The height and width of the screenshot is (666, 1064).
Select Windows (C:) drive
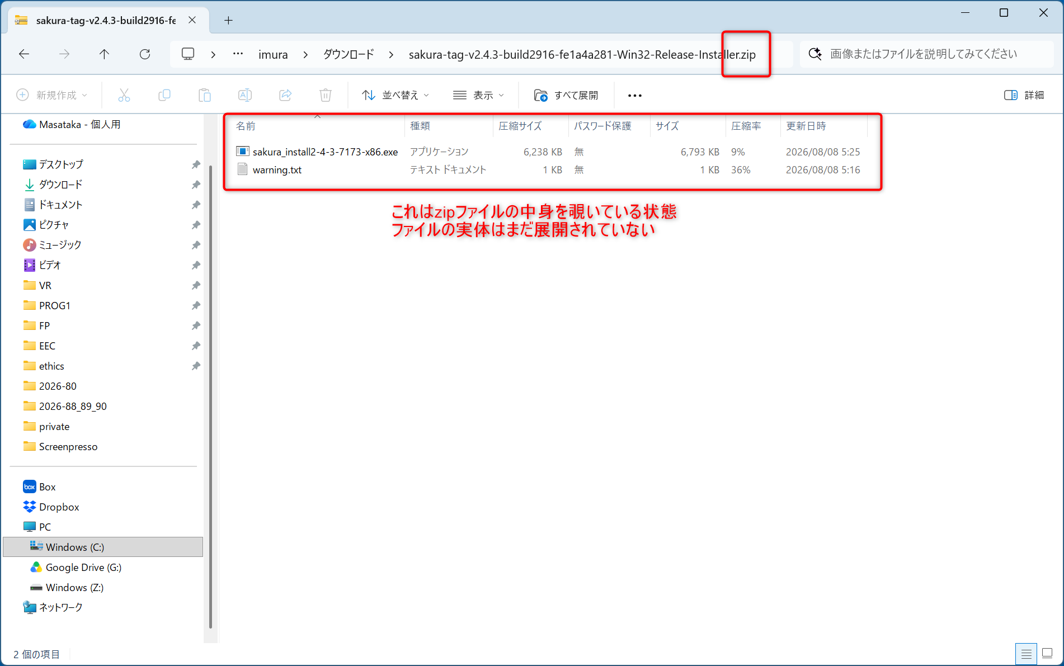pos(103,547)
